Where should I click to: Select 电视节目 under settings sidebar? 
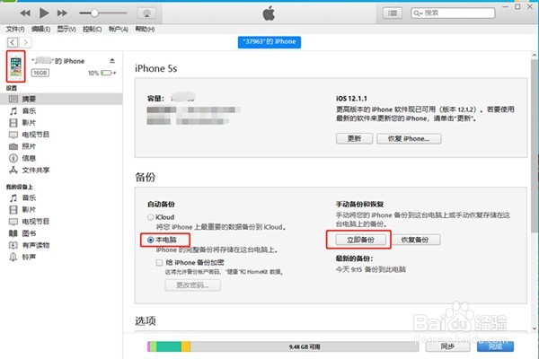coord(36,135)
